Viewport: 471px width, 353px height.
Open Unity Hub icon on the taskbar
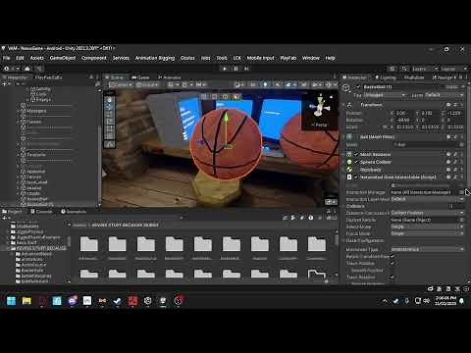point(147,301)
